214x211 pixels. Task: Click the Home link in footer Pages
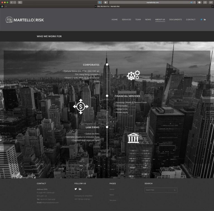(112, 189)
